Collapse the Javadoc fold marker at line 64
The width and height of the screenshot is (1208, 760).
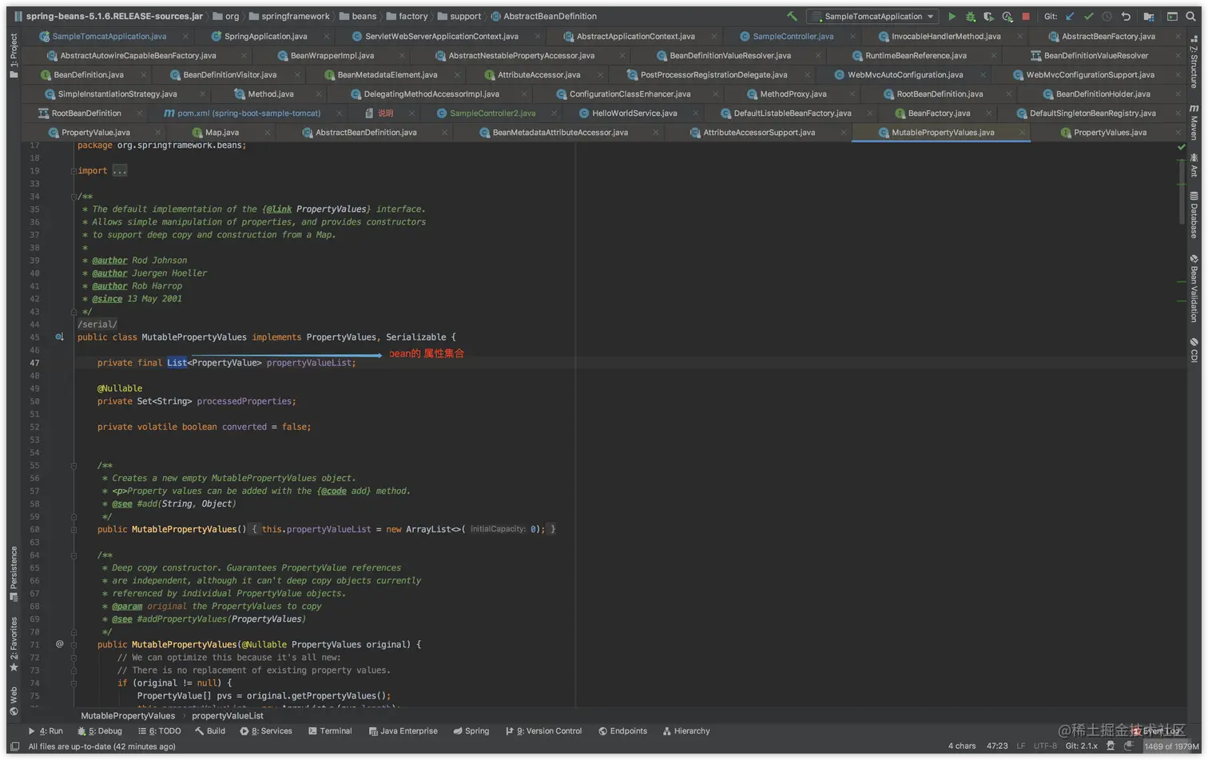tap(74, 555)
